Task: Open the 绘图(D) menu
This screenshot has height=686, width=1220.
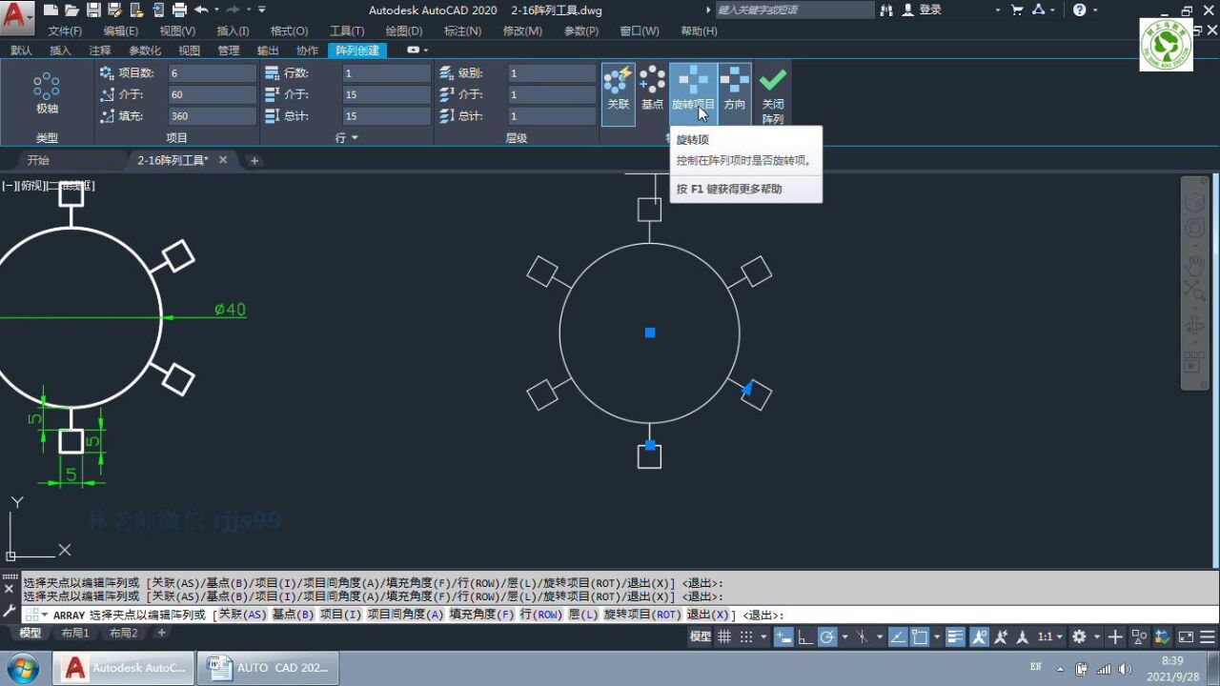Action: (x=404, y=30)
